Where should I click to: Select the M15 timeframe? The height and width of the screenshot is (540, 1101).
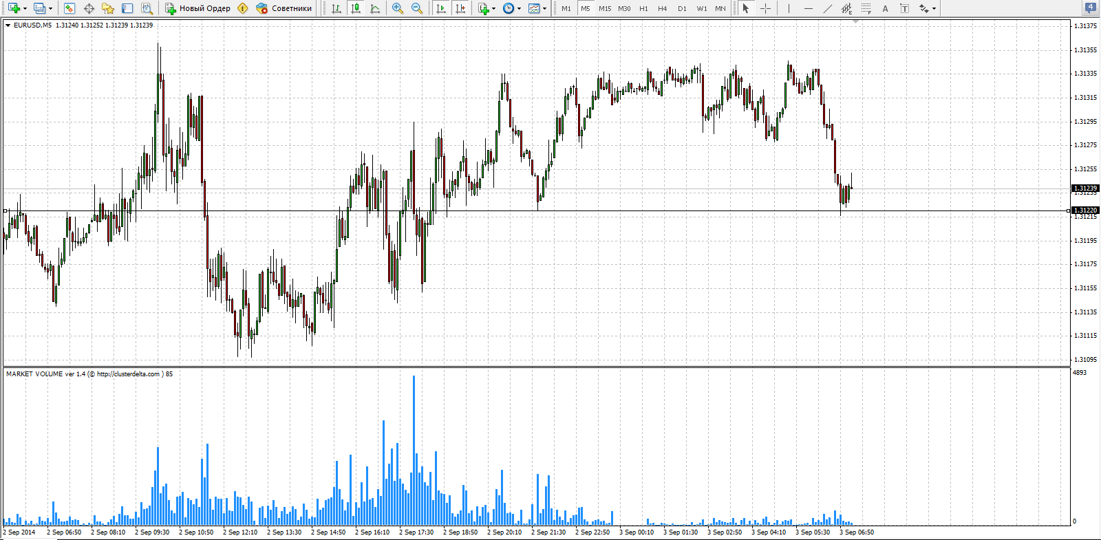click(605, 8)
